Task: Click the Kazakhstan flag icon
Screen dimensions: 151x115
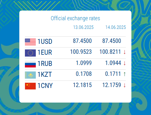Action: (x=30, y=75)
